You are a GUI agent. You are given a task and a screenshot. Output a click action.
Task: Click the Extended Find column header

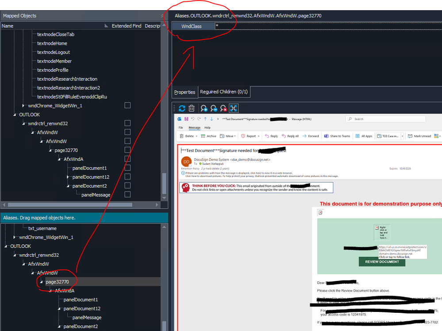coord(127,26)
